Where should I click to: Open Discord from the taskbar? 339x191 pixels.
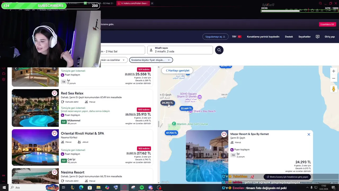coord(150,188)
